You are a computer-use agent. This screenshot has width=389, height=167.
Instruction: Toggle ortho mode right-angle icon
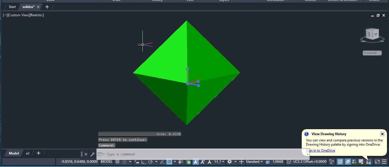coord(144,162)
